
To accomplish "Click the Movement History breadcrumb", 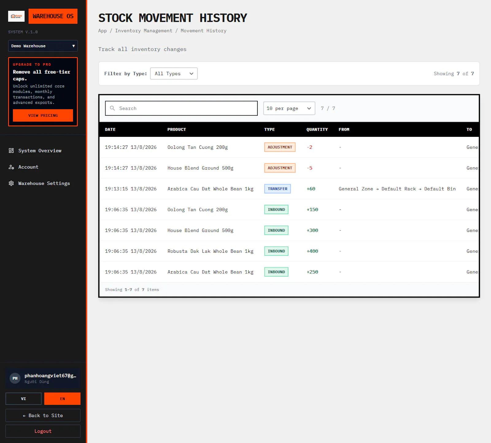I will [203, 31].
